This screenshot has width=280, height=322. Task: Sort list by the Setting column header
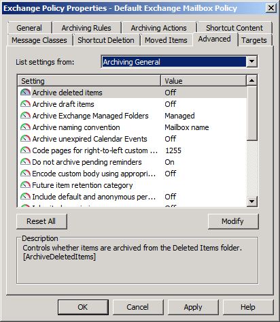tap(89, 81)
